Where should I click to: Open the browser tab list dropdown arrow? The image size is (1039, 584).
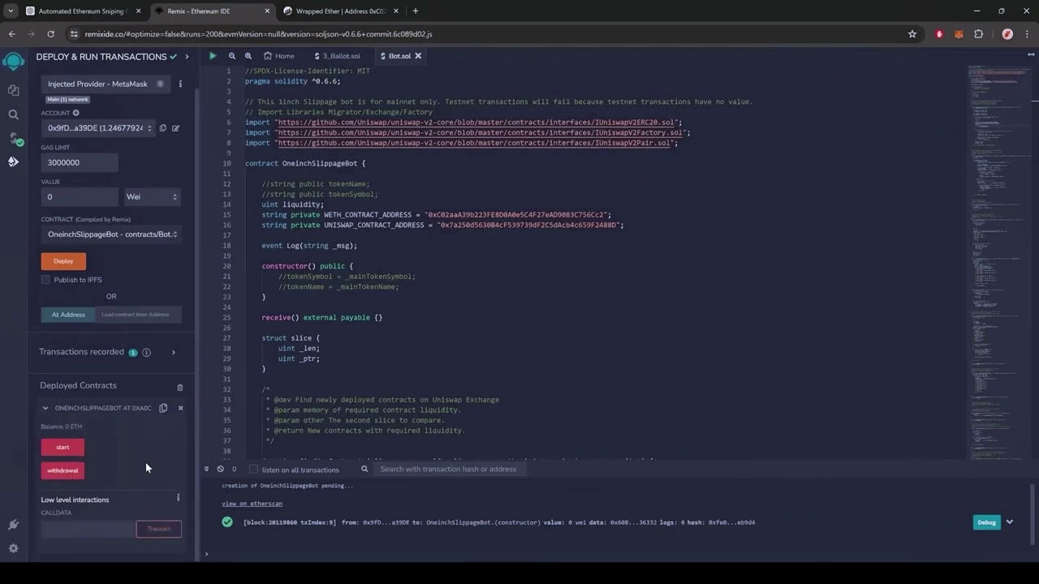(11, 11)
